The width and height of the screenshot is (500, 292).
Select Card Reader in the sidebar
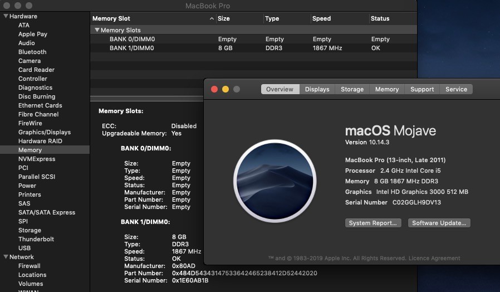point(36,70)
